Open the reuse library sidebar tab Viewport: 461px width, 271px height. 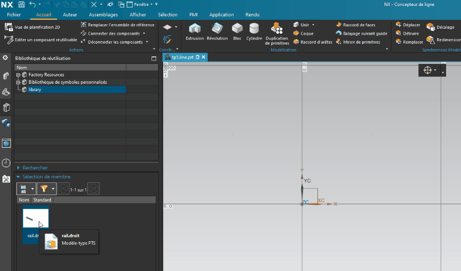(x=6, y=108)
